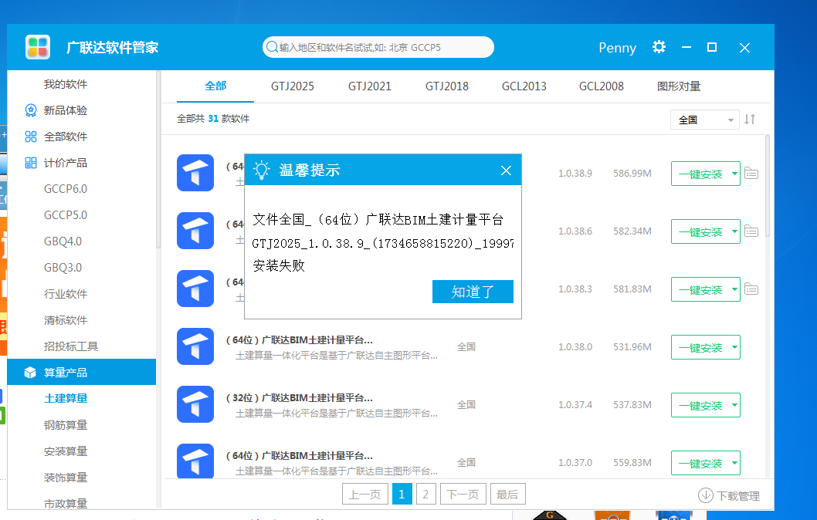Switch to the GTJ2021 tab

tap(369, 86)
